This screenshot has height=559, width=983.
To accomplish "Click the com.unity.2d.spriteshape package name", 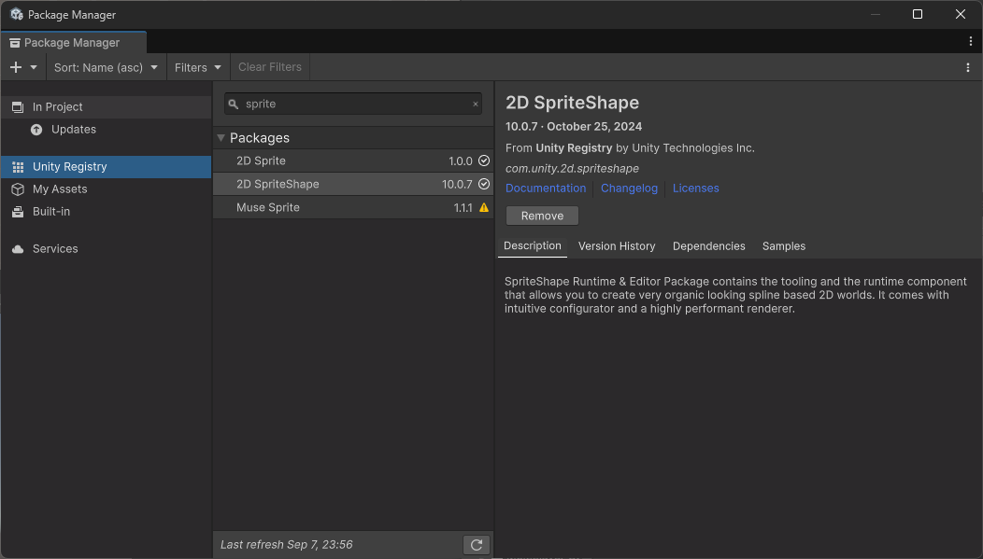I will pos(573,168).
